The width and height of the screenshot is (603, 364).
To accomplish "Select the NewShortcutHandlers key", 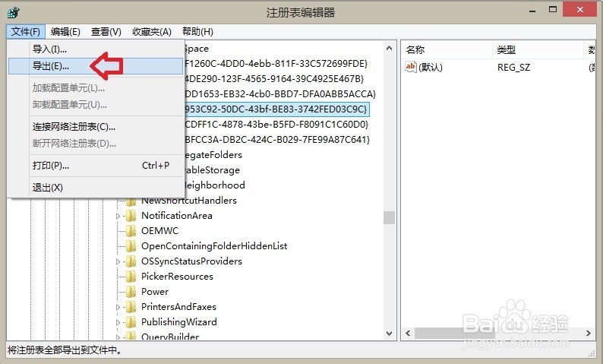I will point(189,201).
